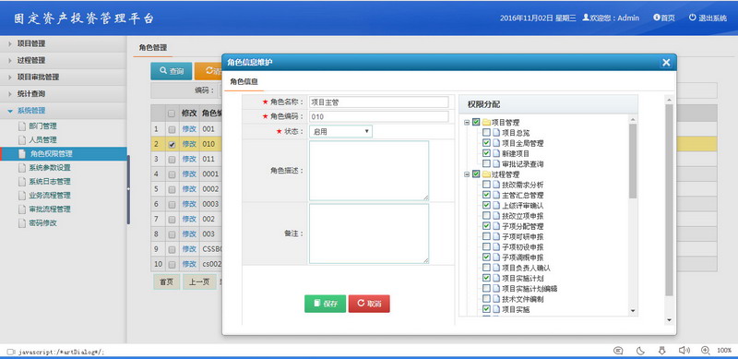Viewport: 738px width, 359px height.
Task: Open 系统日志管理 menu item
Action: click(50, 182)
